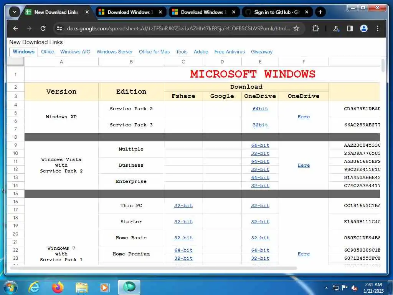Open the Free Antivirus sheet tab

[x=230, y=52]
